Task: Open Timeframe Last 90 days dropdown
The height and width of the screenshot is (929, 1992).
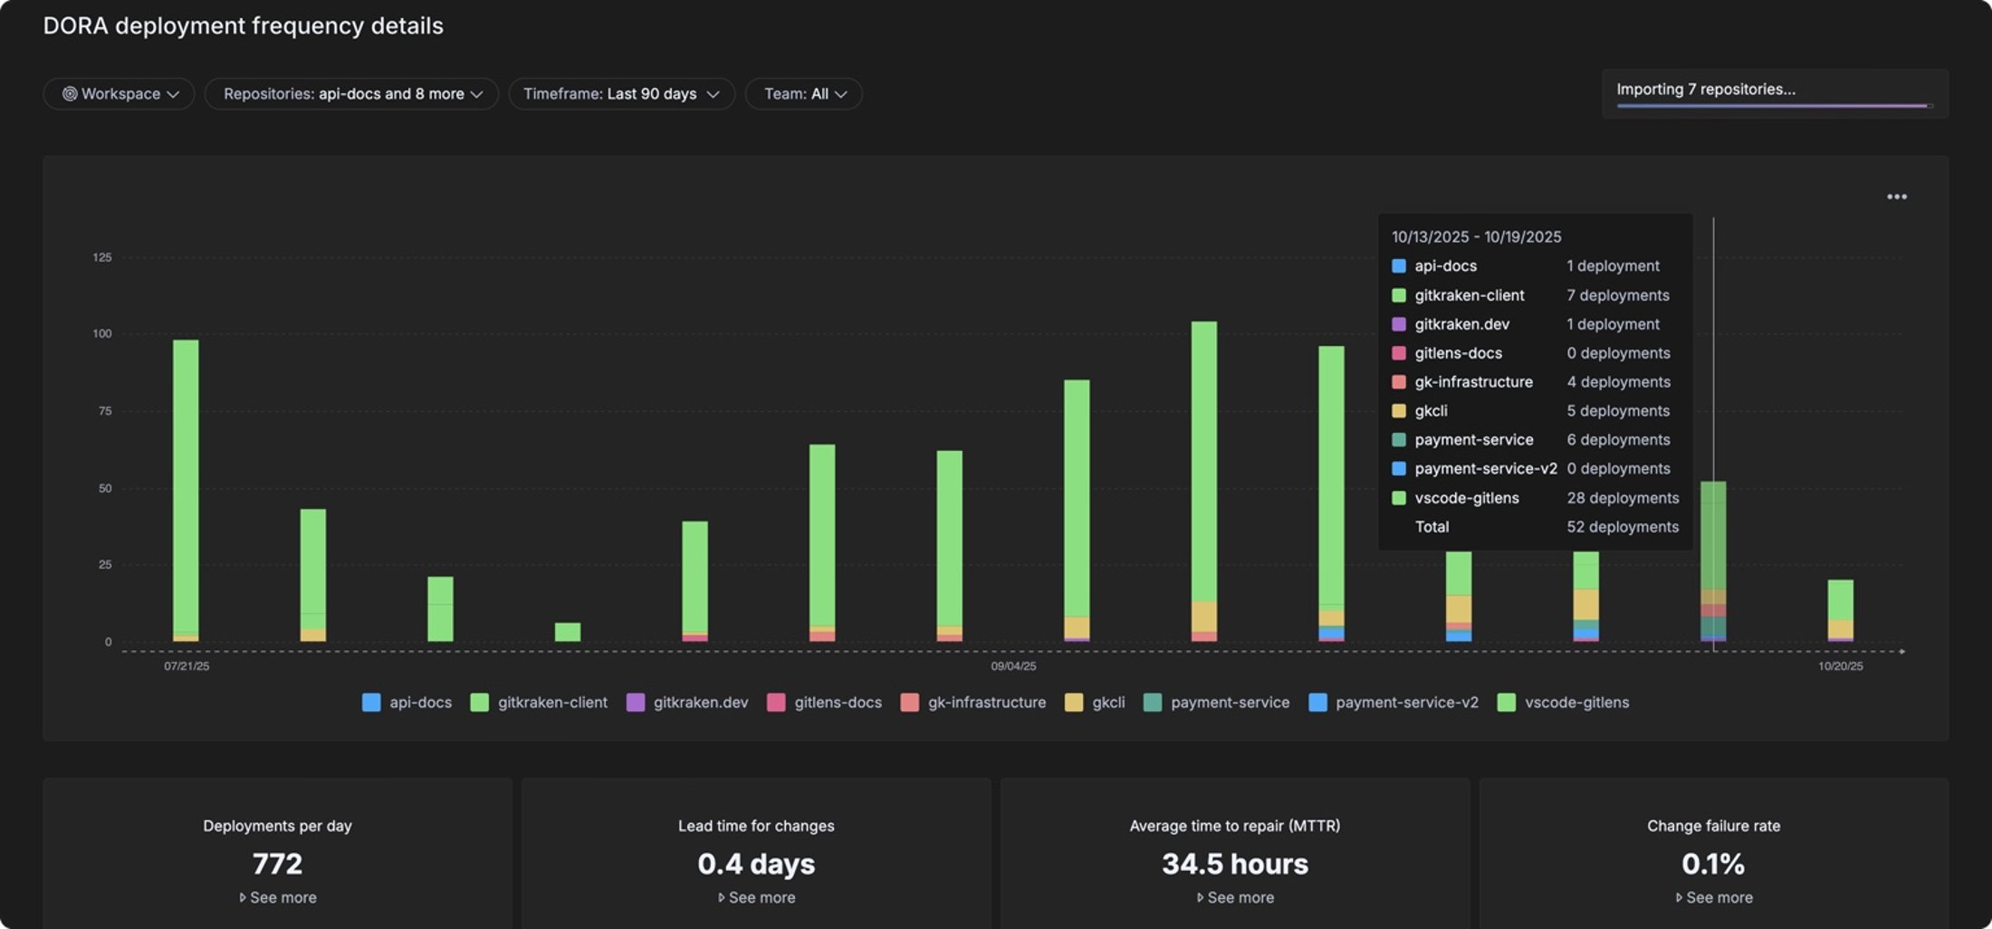Action: pos(621,93)
